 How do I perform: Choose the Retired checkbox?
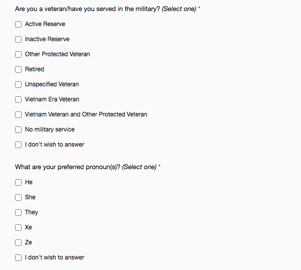18,70
